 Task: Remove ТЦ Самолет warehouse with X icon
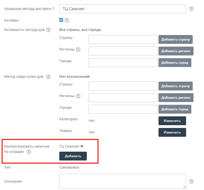click(82, 146)
